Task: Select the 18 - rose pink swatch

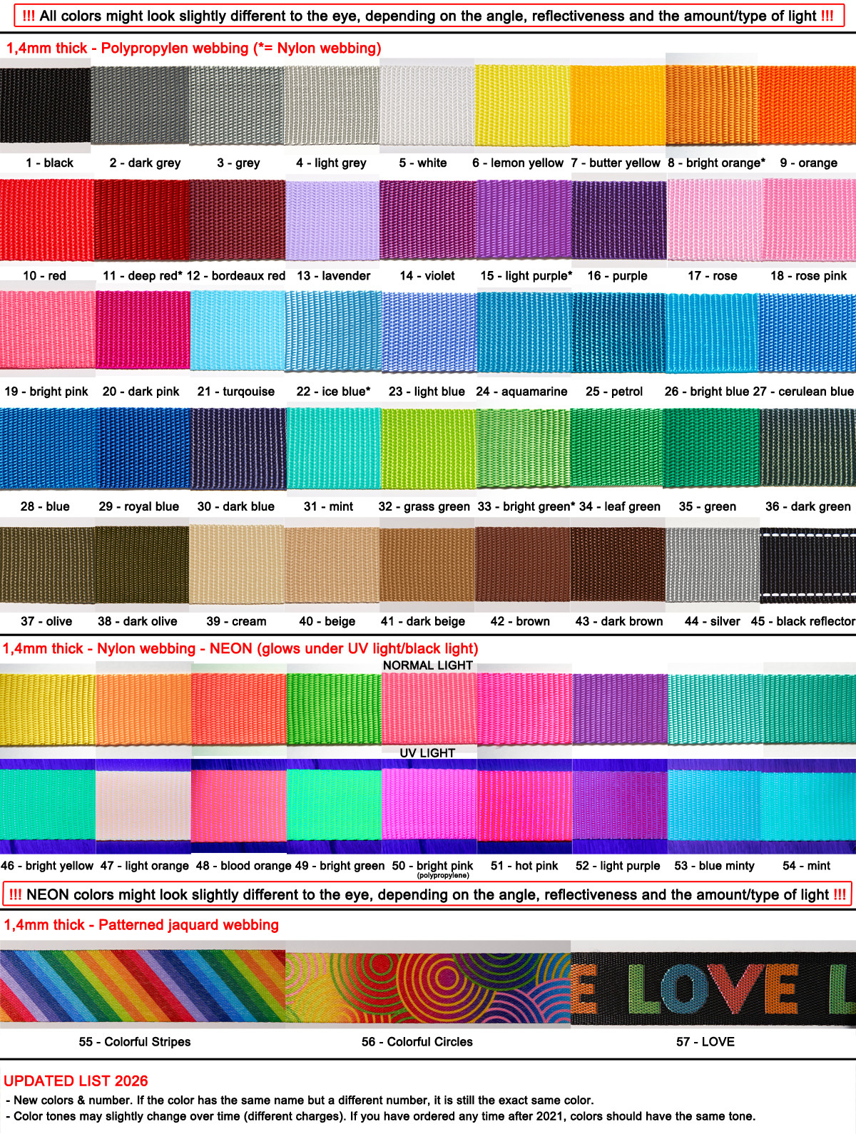Action: [x=809, y=220]
